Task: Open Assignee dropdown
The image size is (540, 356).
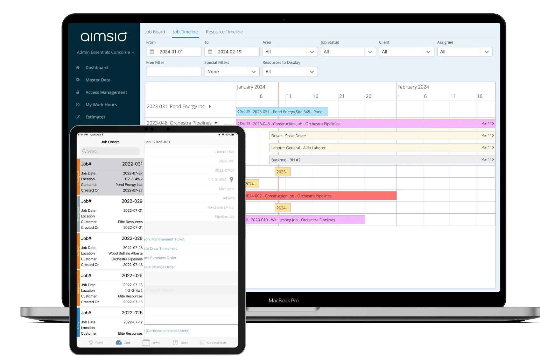Action: point(465,52)
